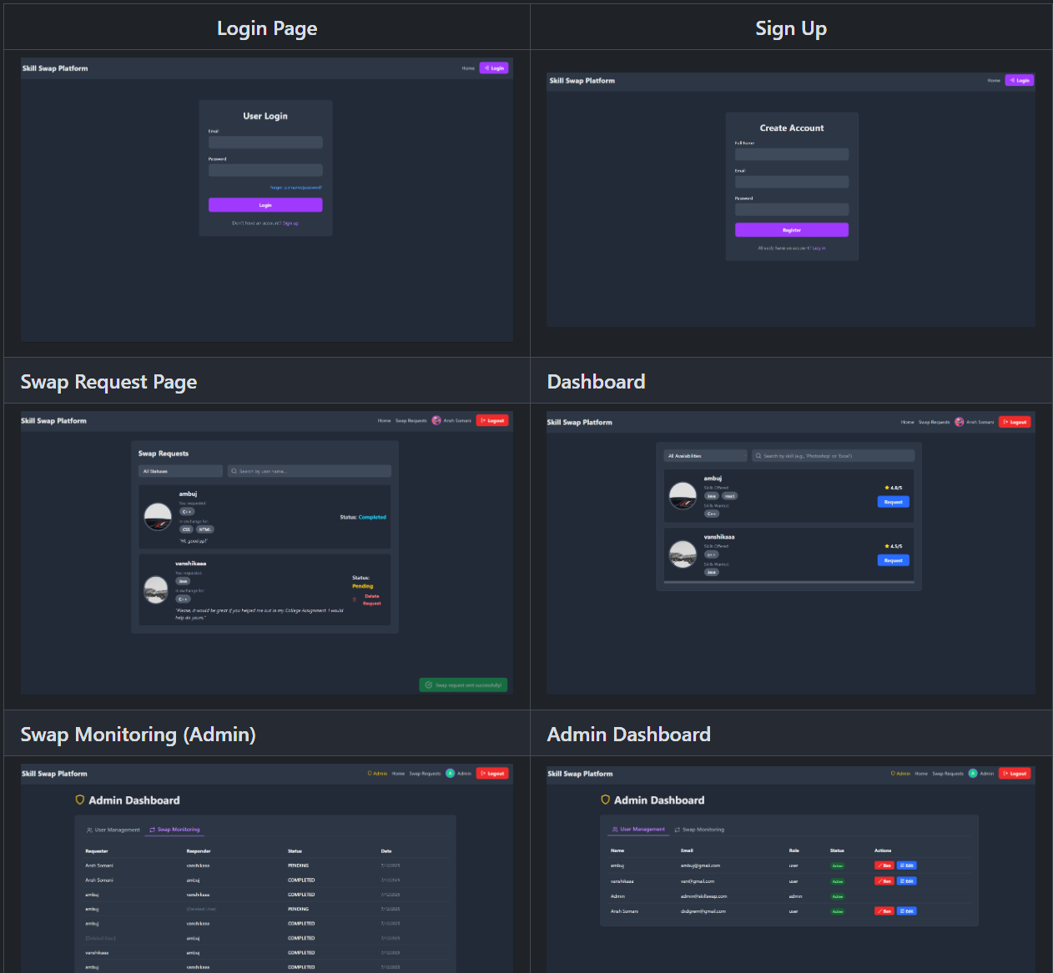
Task: Click the shield icon beside Swap Monitoring's Admin Dashboard title
Action: coord(80,800)
